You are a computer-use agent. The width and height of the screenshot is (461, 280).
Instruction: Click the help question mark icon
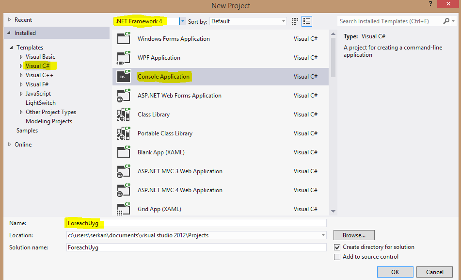point(430,4)
